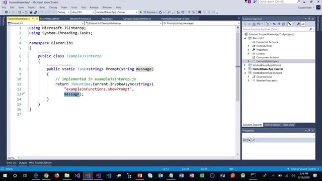The image size is (322, 181).
Task: Open the Analyze menu
Action: pos(94,8)
